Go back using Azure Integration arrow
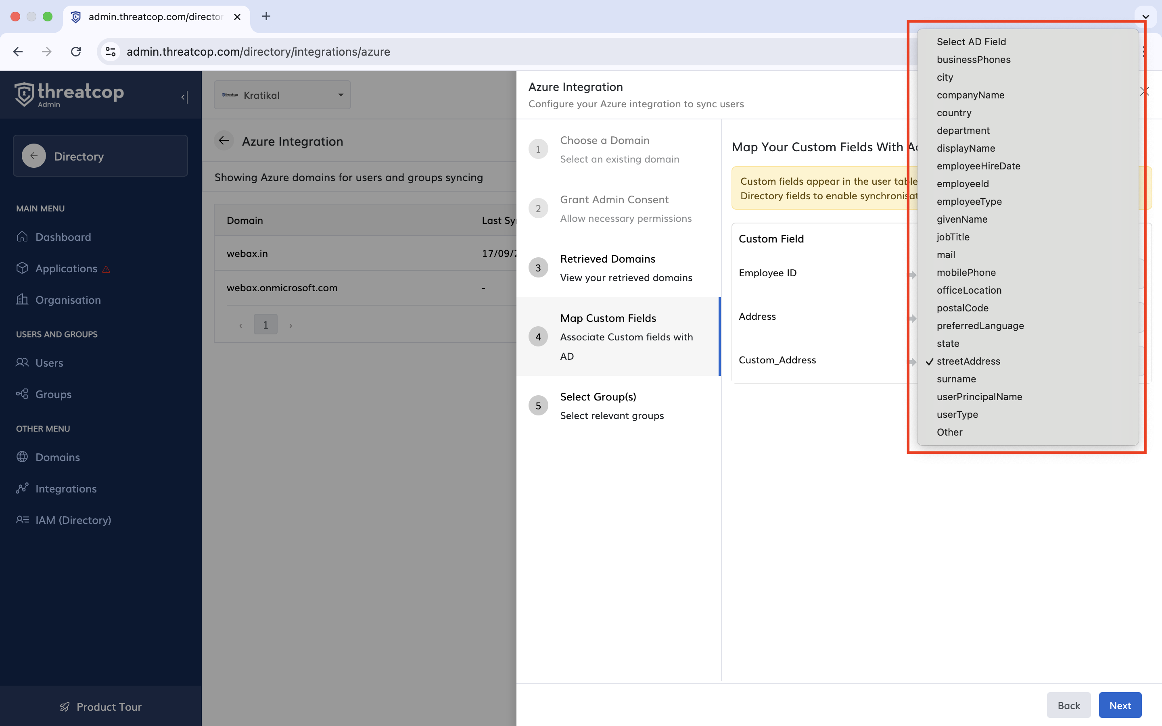Image resolution: width=1162 pixels, height=726 pixels. tap(224, 141)
